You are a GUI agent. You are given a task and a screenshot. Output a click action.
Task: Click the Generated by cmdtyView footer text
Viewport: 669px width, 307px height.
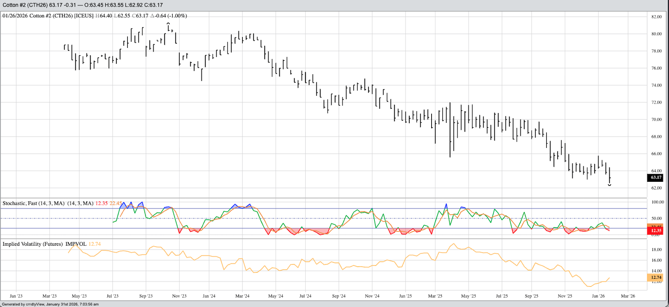pos(50,304)
